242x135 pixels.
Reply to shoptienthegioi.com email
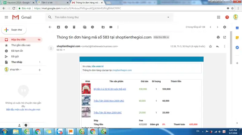(217, 46)
